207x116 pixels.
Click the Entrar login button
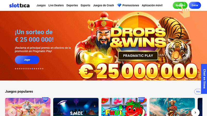click(195, 5)
